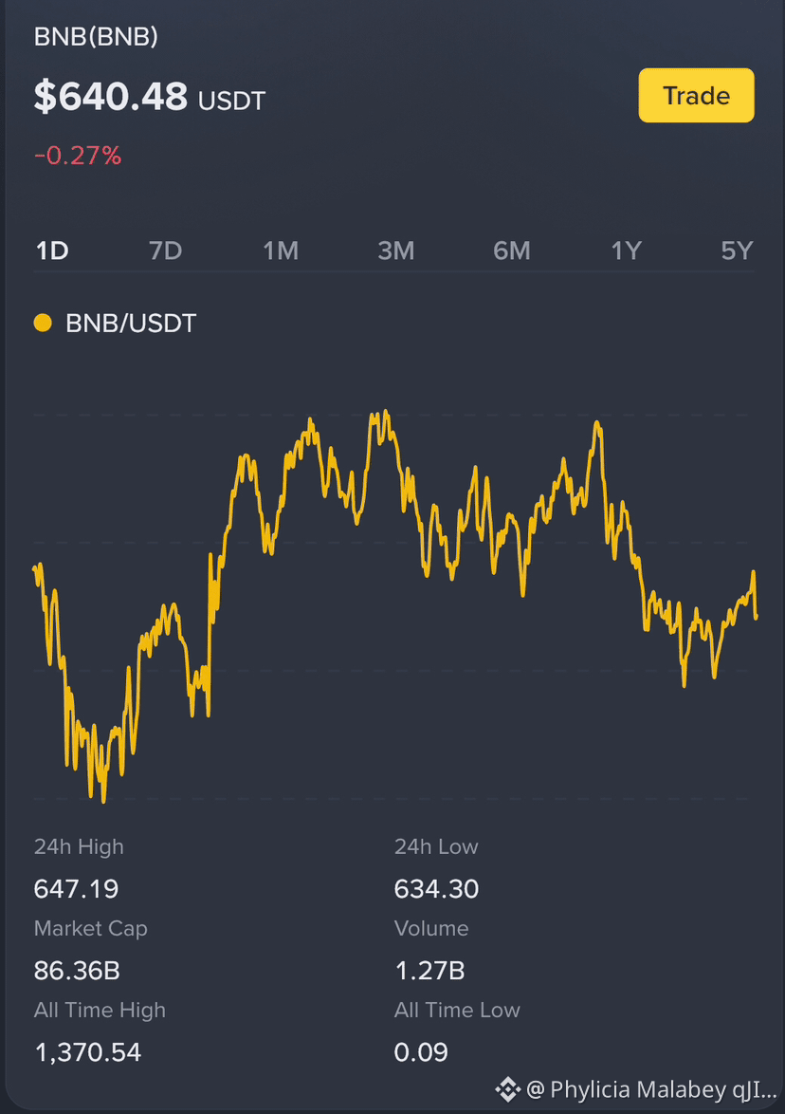Click the Volume label
Screen dimensions: 785x1114
[431, 929]
